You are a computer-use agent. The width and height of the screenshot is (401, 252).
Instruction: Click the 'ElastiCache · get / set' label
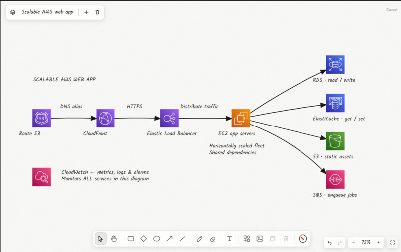click(339, 119)
